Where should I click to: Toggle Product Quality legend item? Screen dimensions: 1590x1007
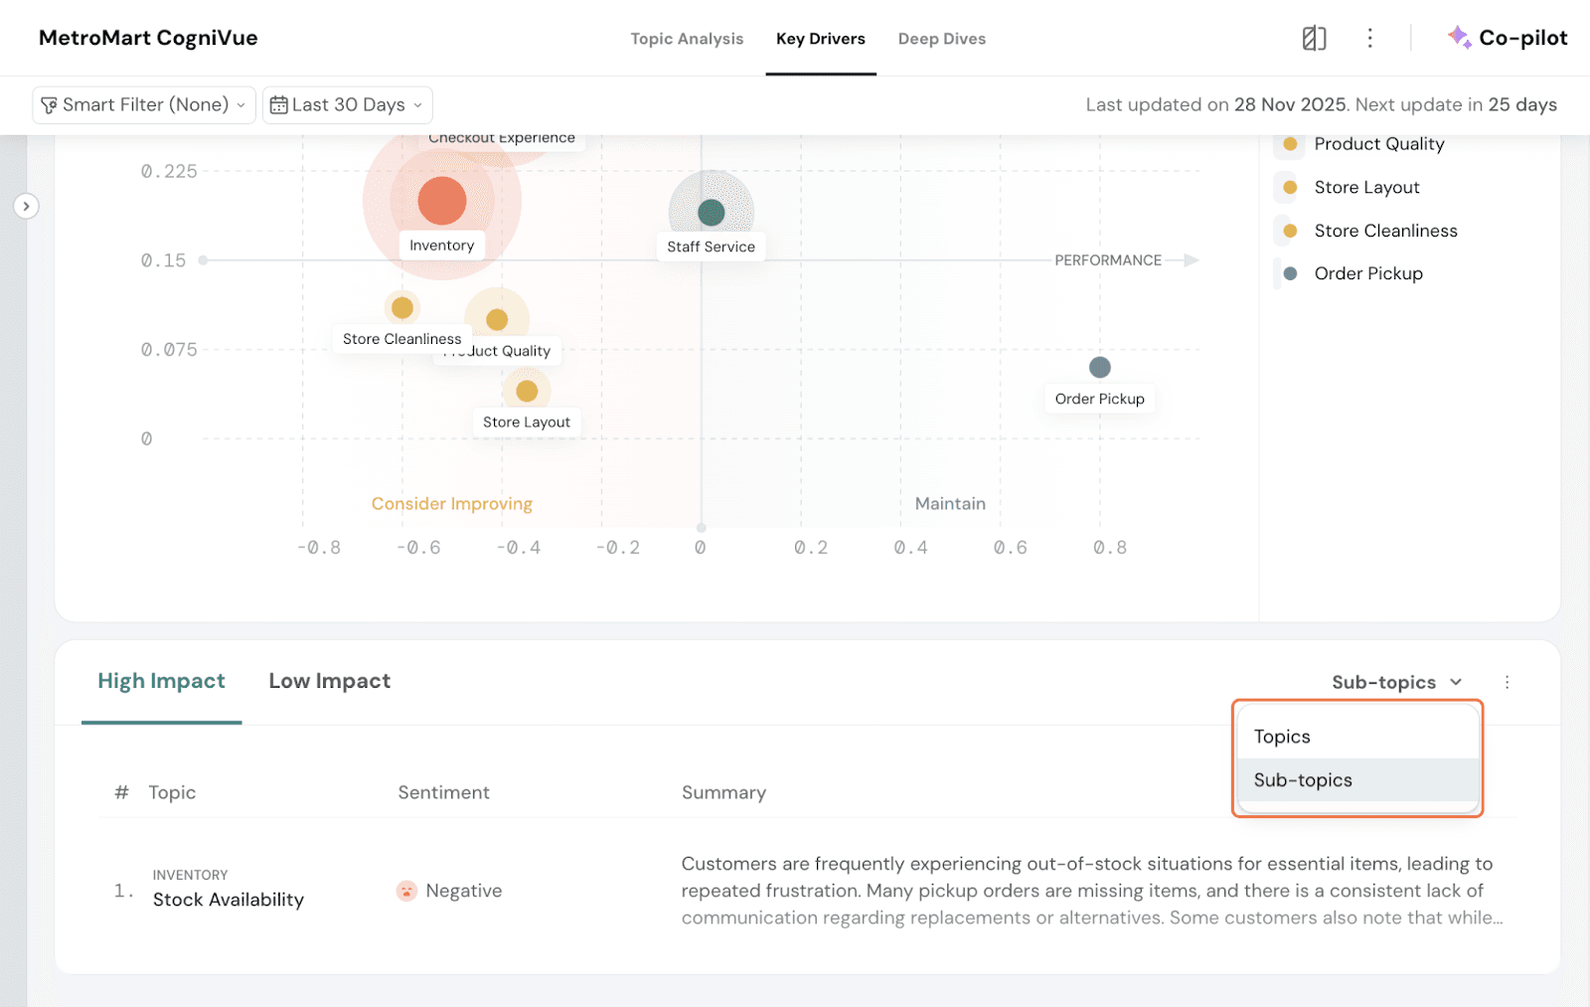[1378, 144]
